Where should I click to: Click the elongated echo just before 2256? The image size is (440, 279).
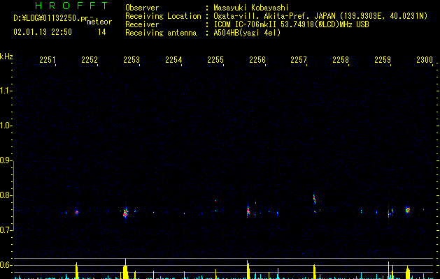click(248, 212)
